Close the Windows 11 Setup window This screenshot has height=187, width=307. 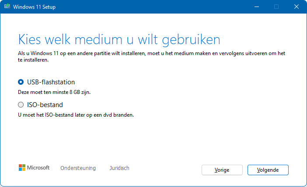tap(297, 7)
